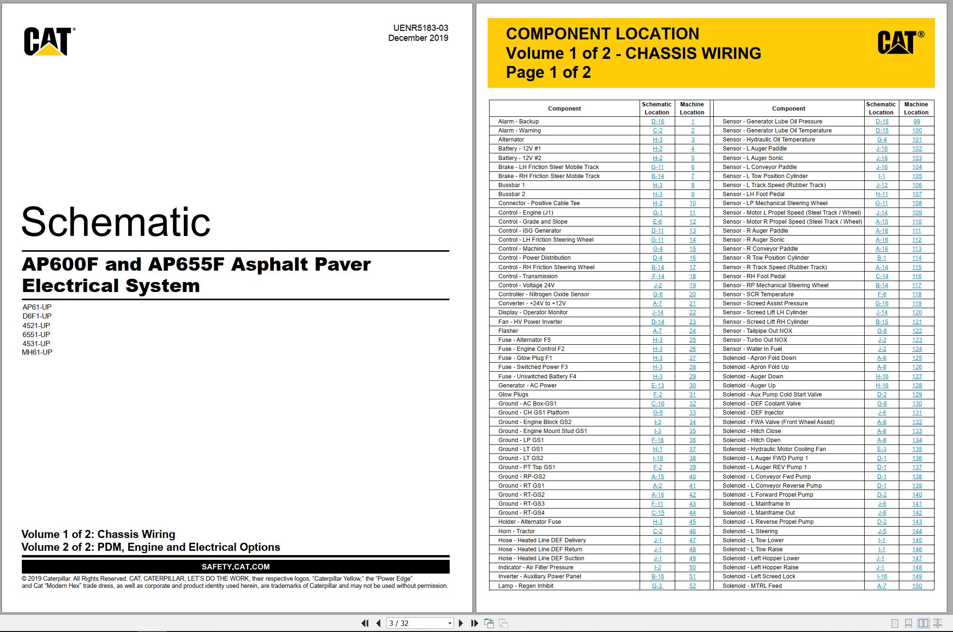Open machine location 1 for Alarm - Backup
The height and width of the screenshot is (632, 953).
(692, 122)
